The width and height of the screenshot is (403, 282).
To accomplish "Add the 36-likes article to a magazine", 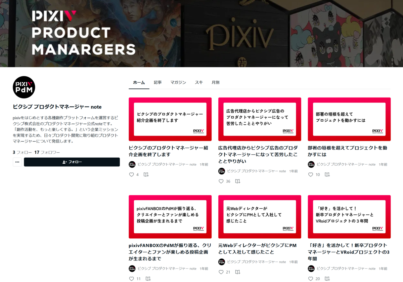I will [238, 181].
